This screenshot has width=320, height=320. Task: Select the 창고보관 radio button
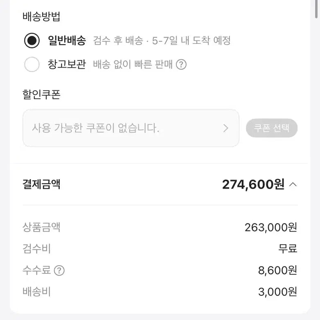pyautogui.click(x=32, y=64)
